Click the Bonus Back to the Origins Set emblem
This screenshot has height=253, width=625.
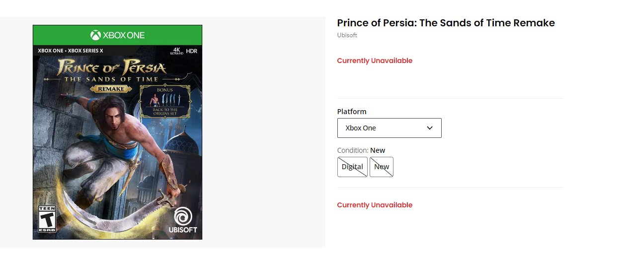pos(165,101)
